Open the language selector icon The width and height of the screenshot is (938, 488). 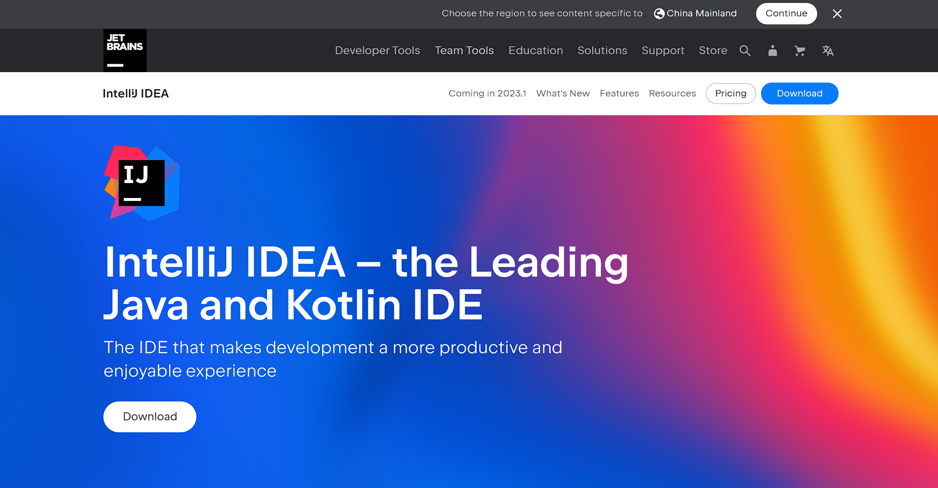(x=828, y=51)
